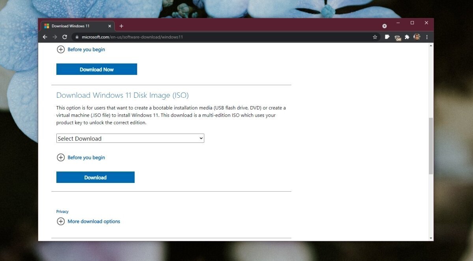Open the Privacy link
Image resolution: width=473 pixels, height=261 pixels.
(62, 211)
